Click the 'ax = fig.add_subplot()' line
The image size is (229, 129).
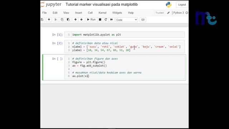[89, 66]
